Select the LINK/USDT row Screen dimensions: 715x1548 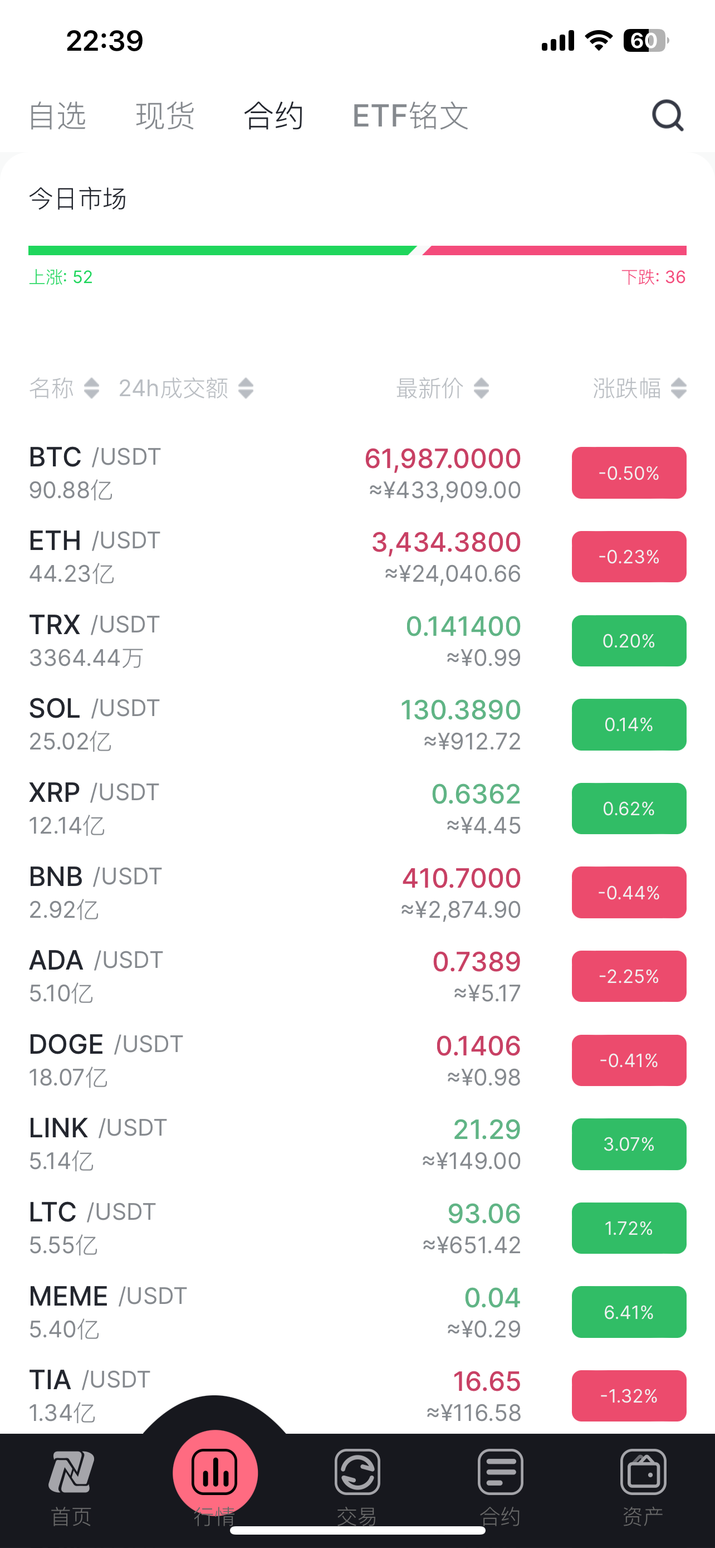point(240,1143)
